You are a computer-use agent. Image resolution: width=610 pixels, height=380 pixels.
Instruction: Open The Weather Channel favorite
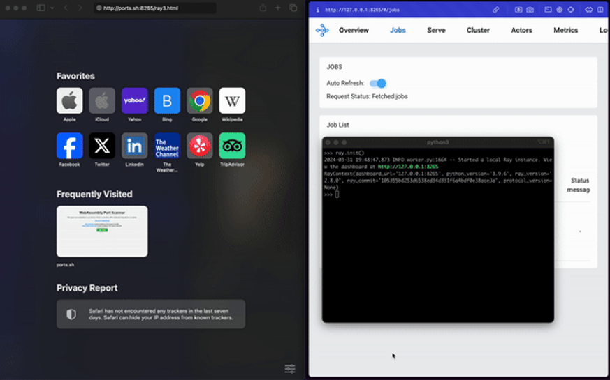pos(167,146)
